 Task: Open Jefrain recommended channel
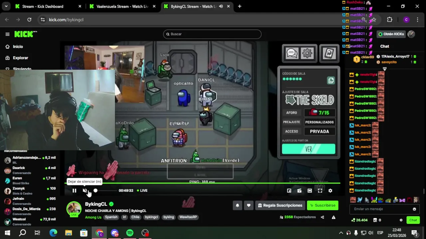[x=30, y=201]
